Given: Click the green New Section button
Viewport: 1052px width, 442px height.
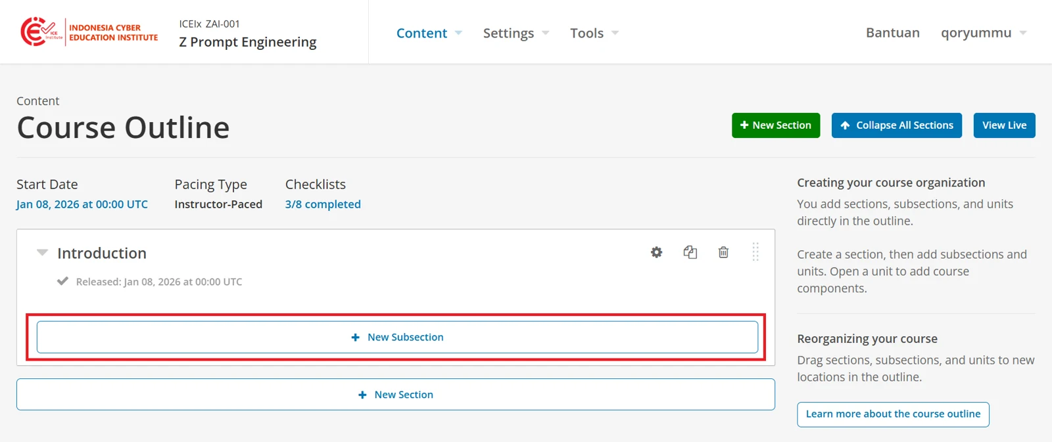Looking at the screenshot, I should 776,125.
